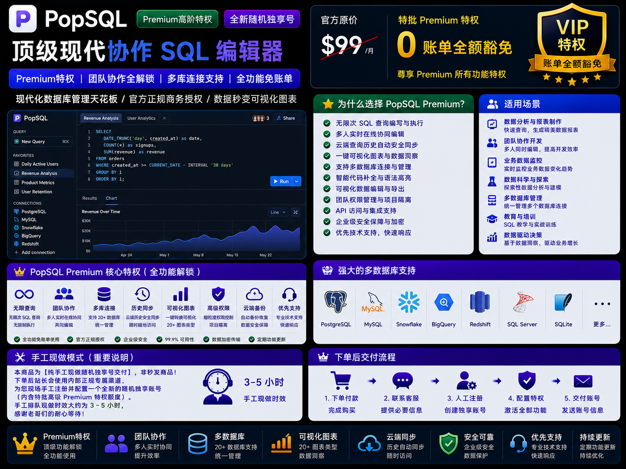Open the Run button dropdown arrow
626x469 pixels.
[x=297, y=181]
